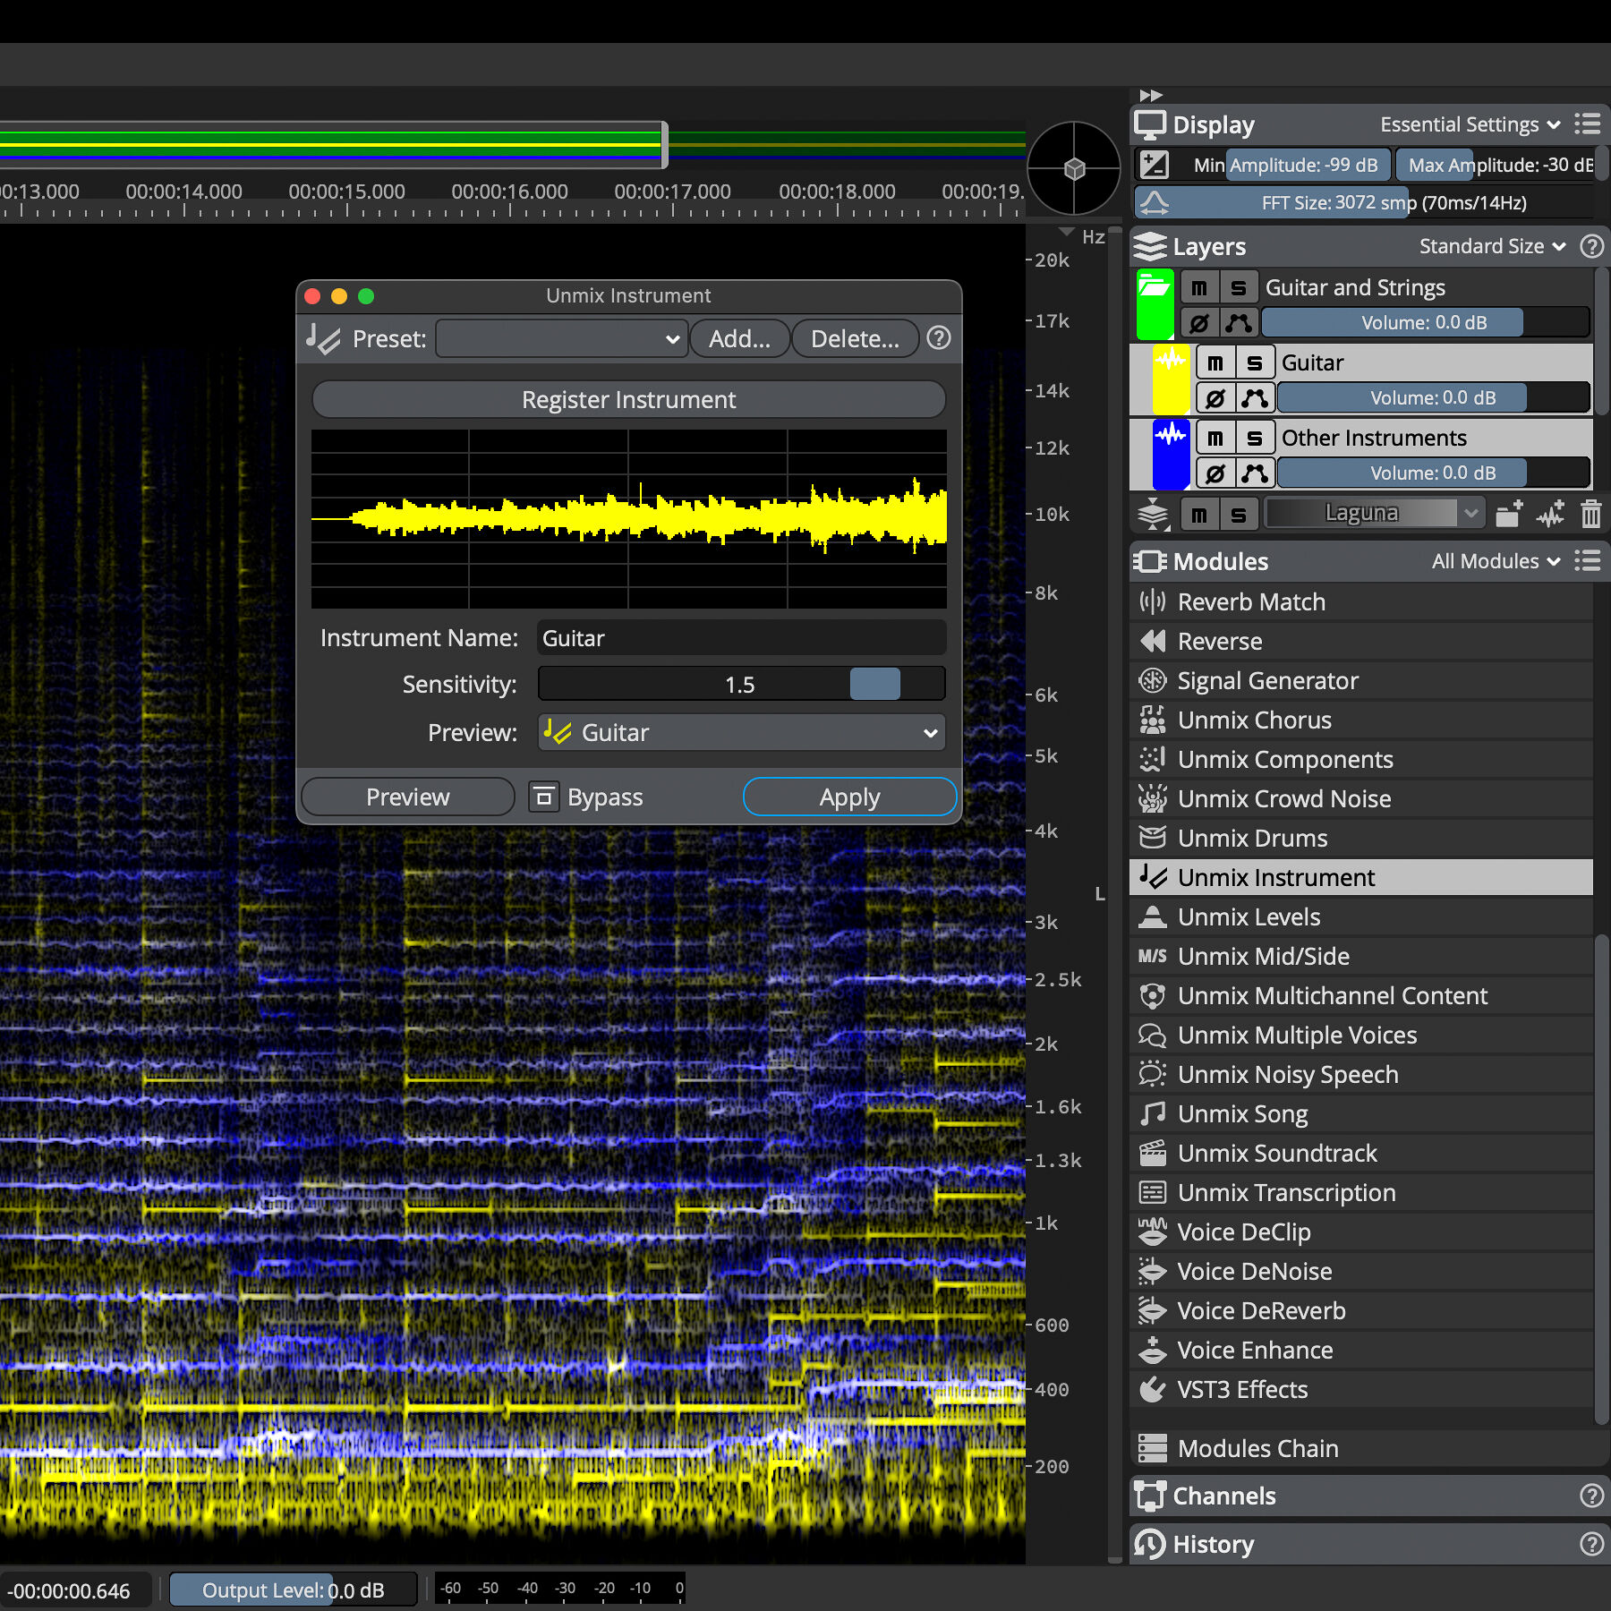Click the Register Instrument button
This screenshot has width=1611, height=1611.
[628, 400]
